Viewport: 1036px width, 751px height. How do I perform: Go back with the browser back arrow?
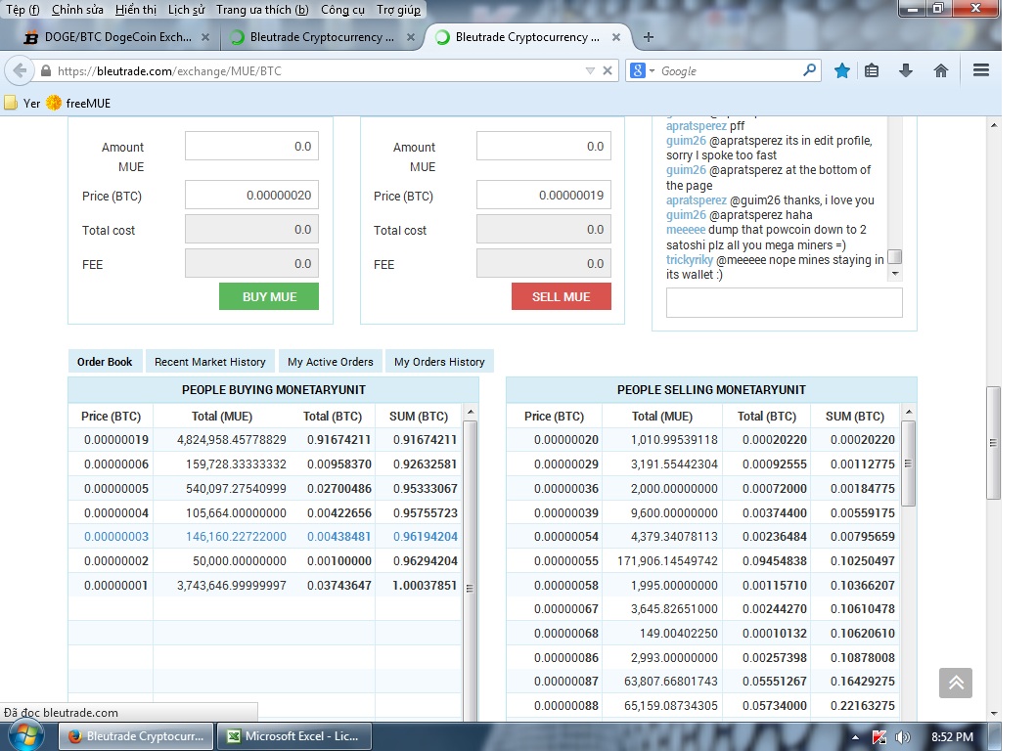pyautogui.click(x=21, y=70)
